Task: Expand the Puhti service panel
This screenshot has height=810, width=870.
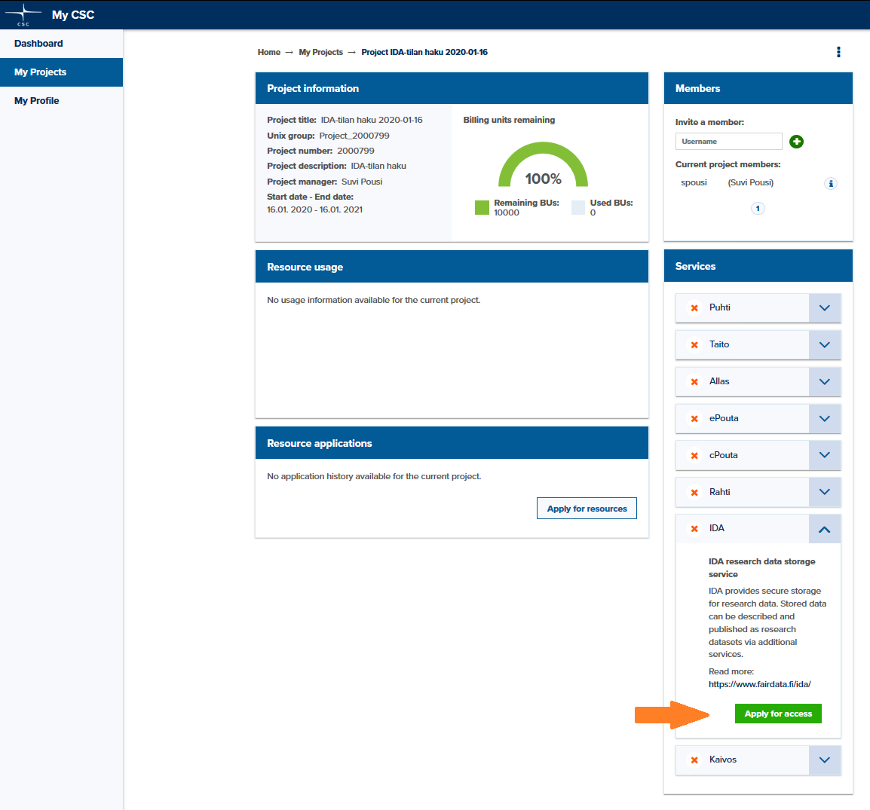Action: [825, 307]
